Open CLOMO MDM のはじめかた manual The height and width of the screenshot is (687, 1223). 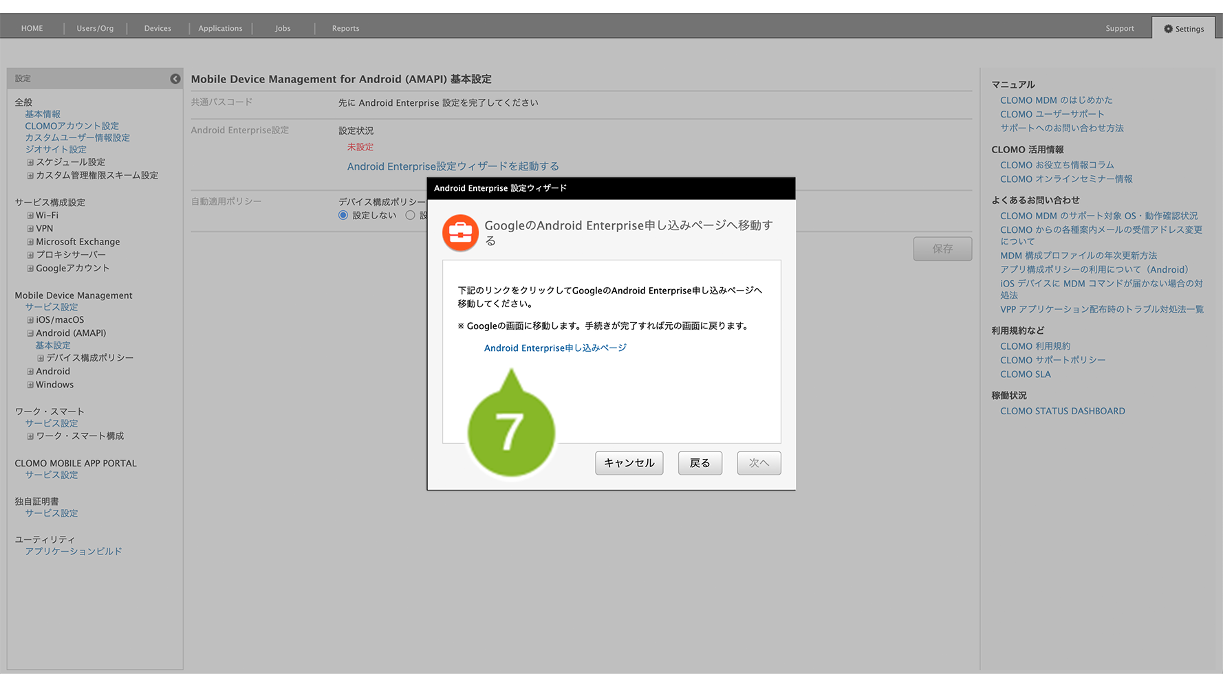[x=1056, y=100]
